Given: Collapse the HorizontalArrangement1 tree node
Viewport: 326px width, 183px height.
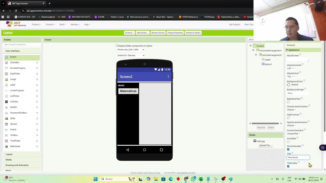Looking at the screenshot, I should (x=253, y=50).
